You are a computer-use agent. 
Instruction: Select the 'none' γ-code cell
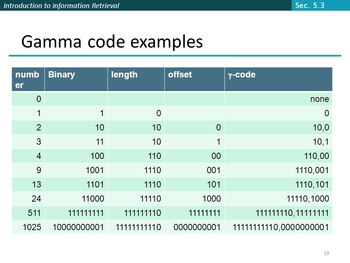278,99
